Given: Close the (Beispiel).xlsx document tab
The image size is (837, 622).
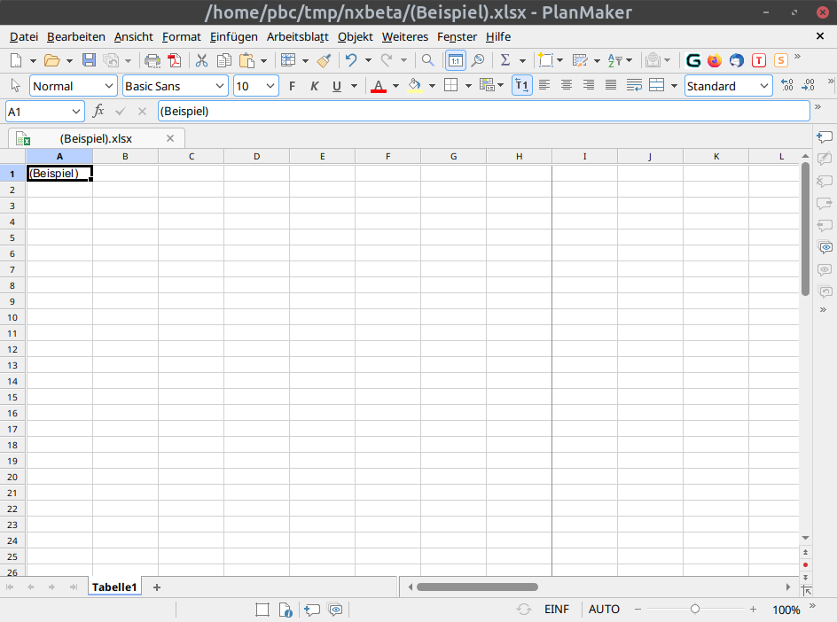Looking at the screenshot, I should (170, 139).
